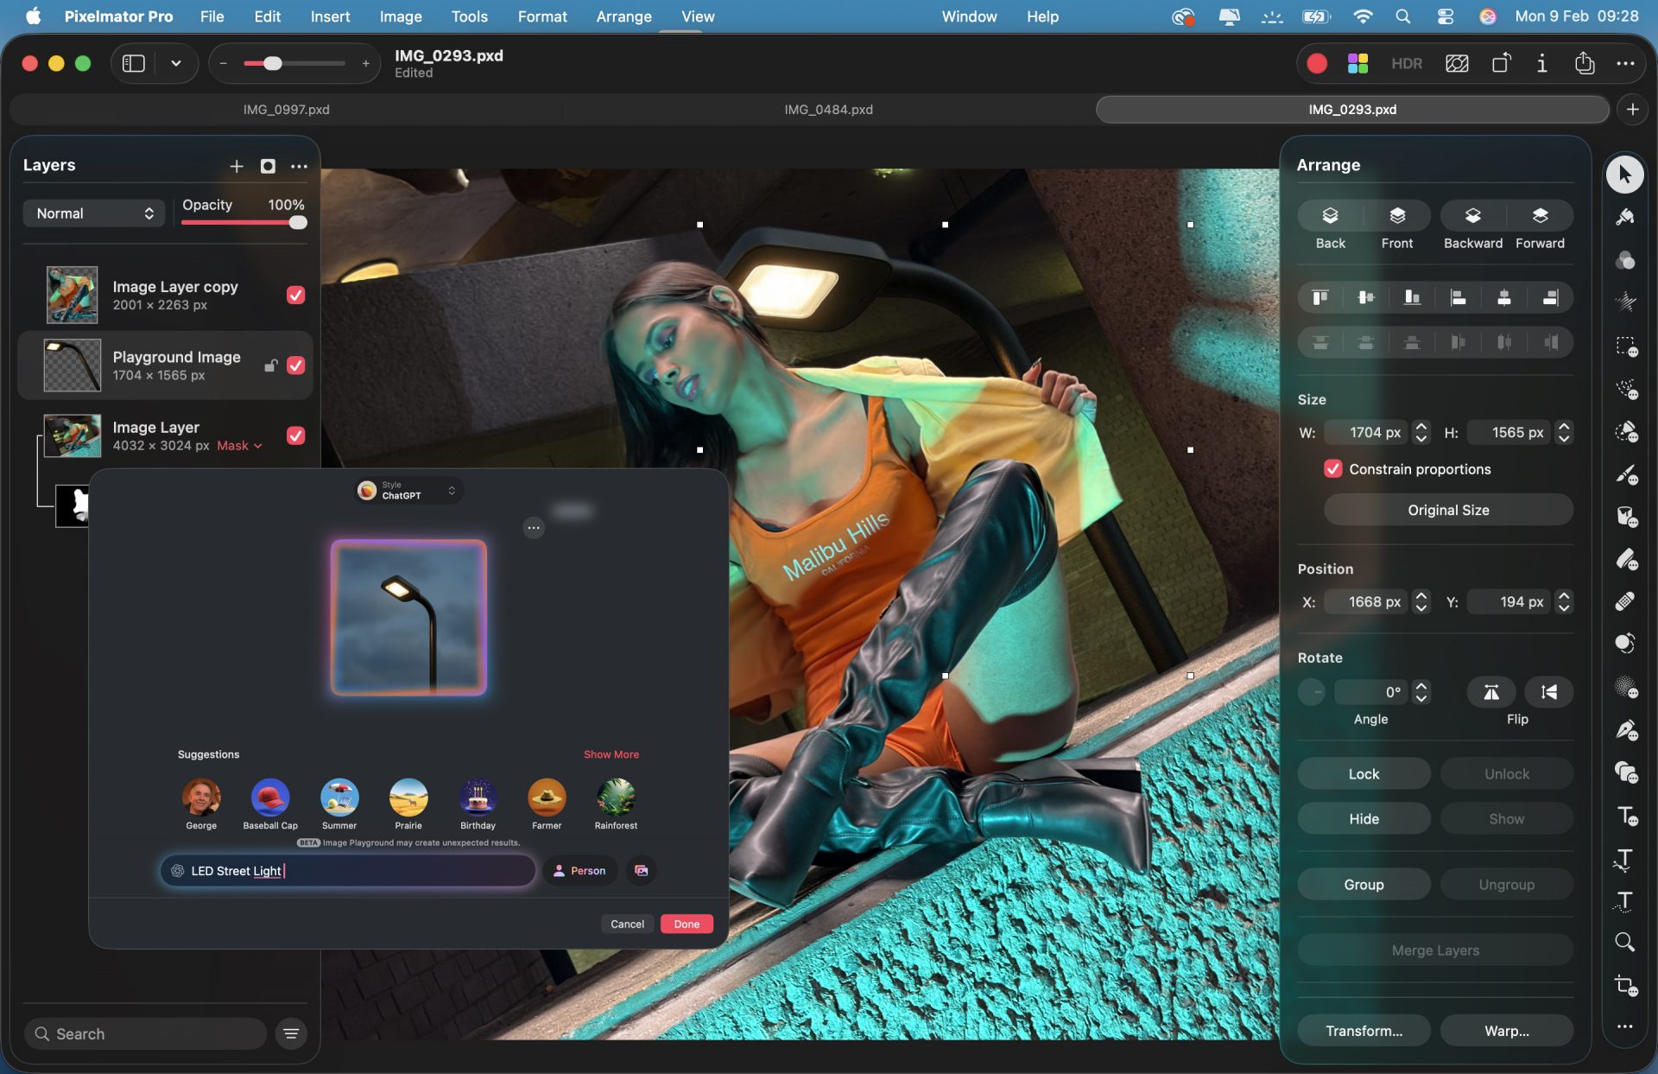
Task: Open the Arrange menu in menu bar
Action: [623, 16]
